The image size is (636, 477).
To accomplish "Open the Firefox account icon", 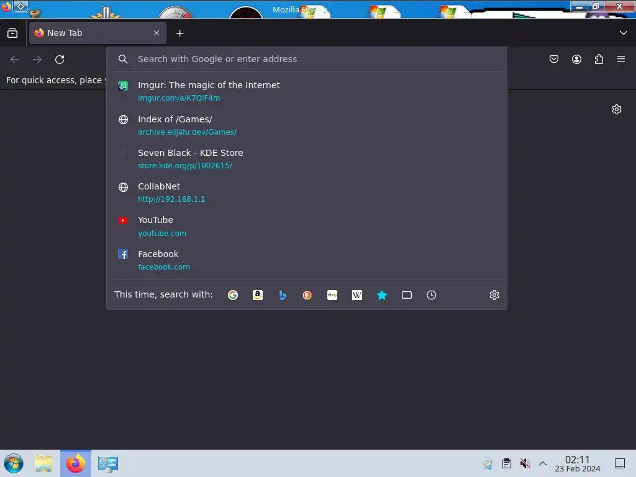I will pos(576,59).
